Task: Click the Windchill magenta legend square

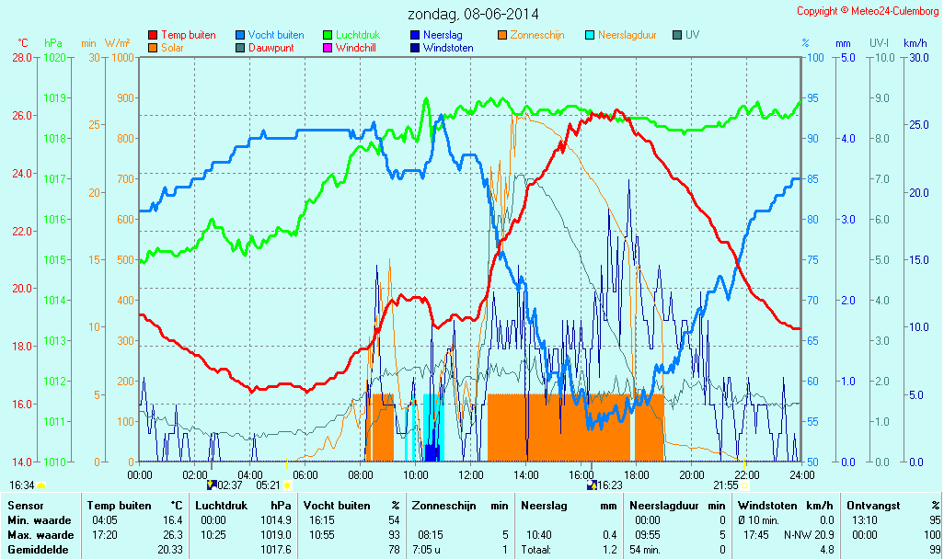Action: (328, 47)
